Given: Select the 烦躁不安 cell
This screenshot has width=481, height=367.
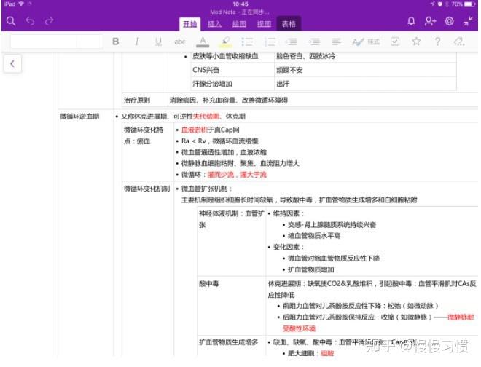Looking at the screenshot, I should pyautogui.click(x=365, y=70).
